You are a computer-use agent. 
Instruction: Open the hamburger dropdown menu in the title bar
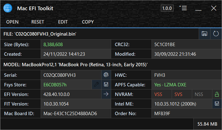[183, 8]
